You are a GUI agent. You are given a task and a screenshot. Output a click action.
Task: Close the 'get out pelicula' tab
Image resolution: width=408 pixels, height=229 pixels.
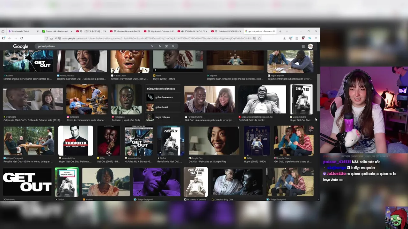(x=274, y=31)
